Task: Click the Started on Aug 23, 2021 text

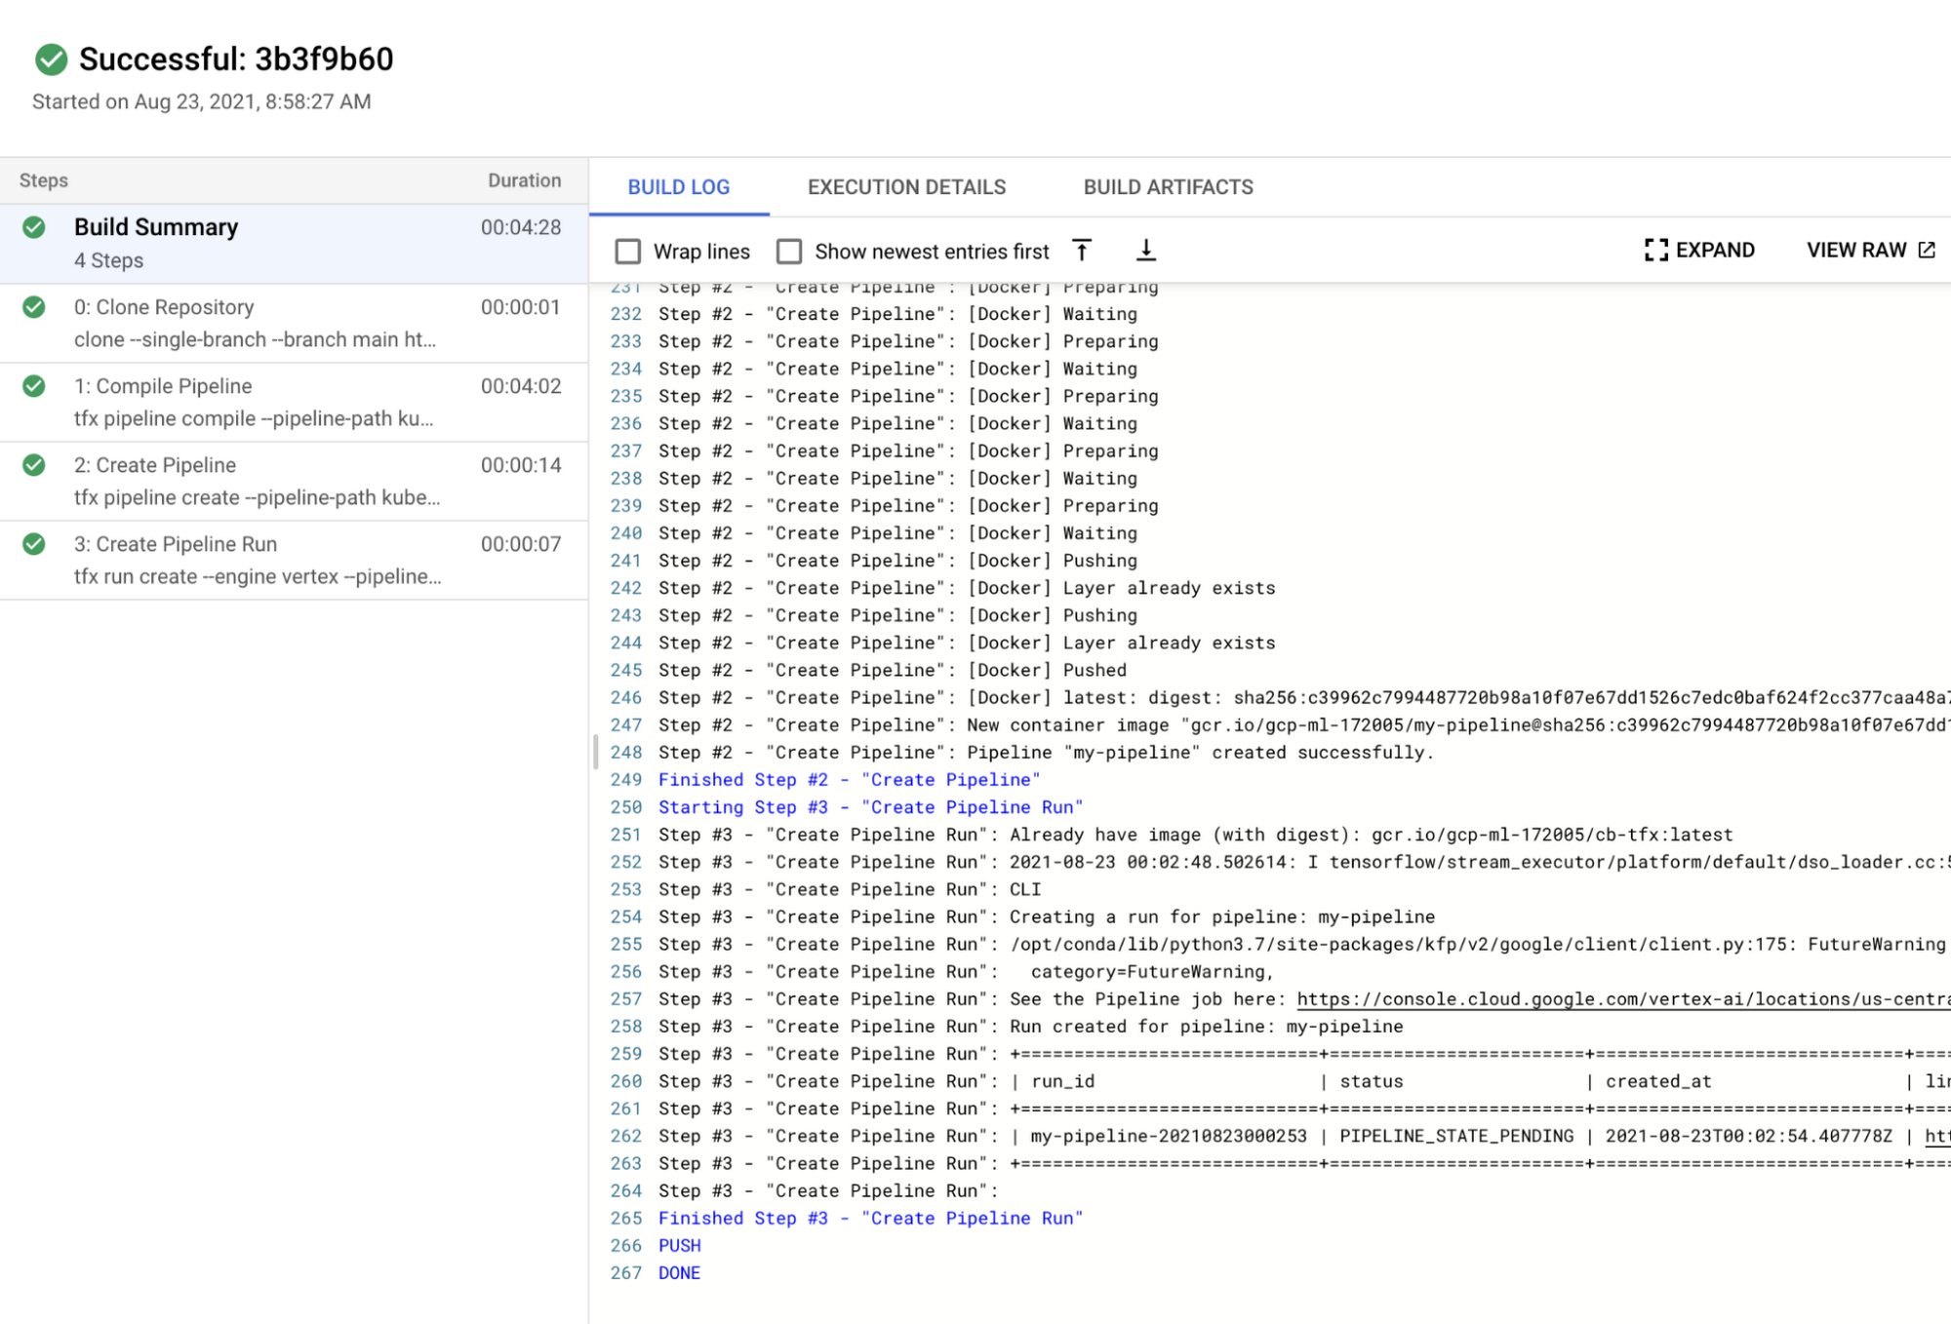Action: click(x=202, y=101)
